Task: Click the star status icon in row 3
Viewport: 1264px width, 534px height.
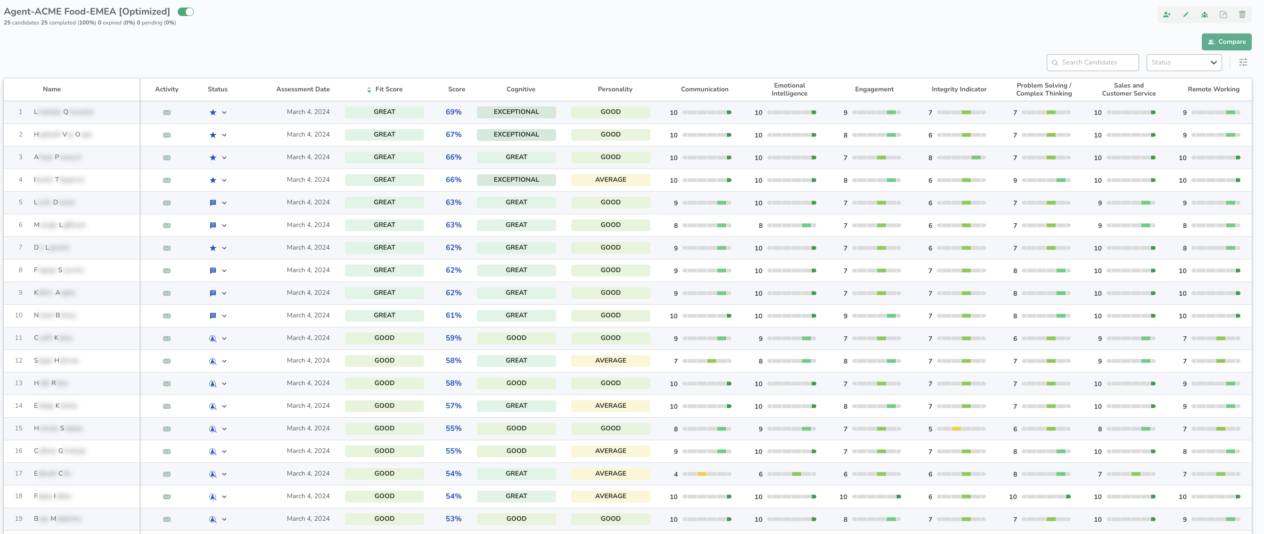Action: click(213, 157)
